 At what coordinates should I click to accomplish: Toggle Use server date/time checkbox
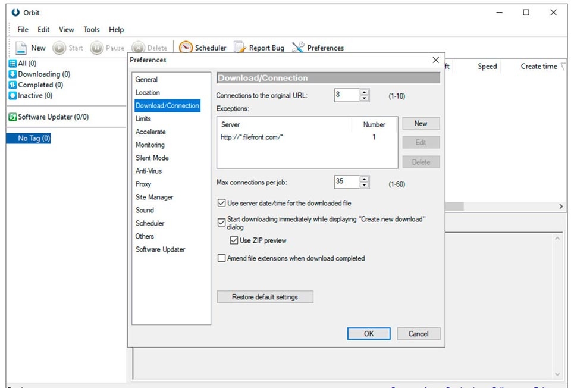(x=221, y=203)
